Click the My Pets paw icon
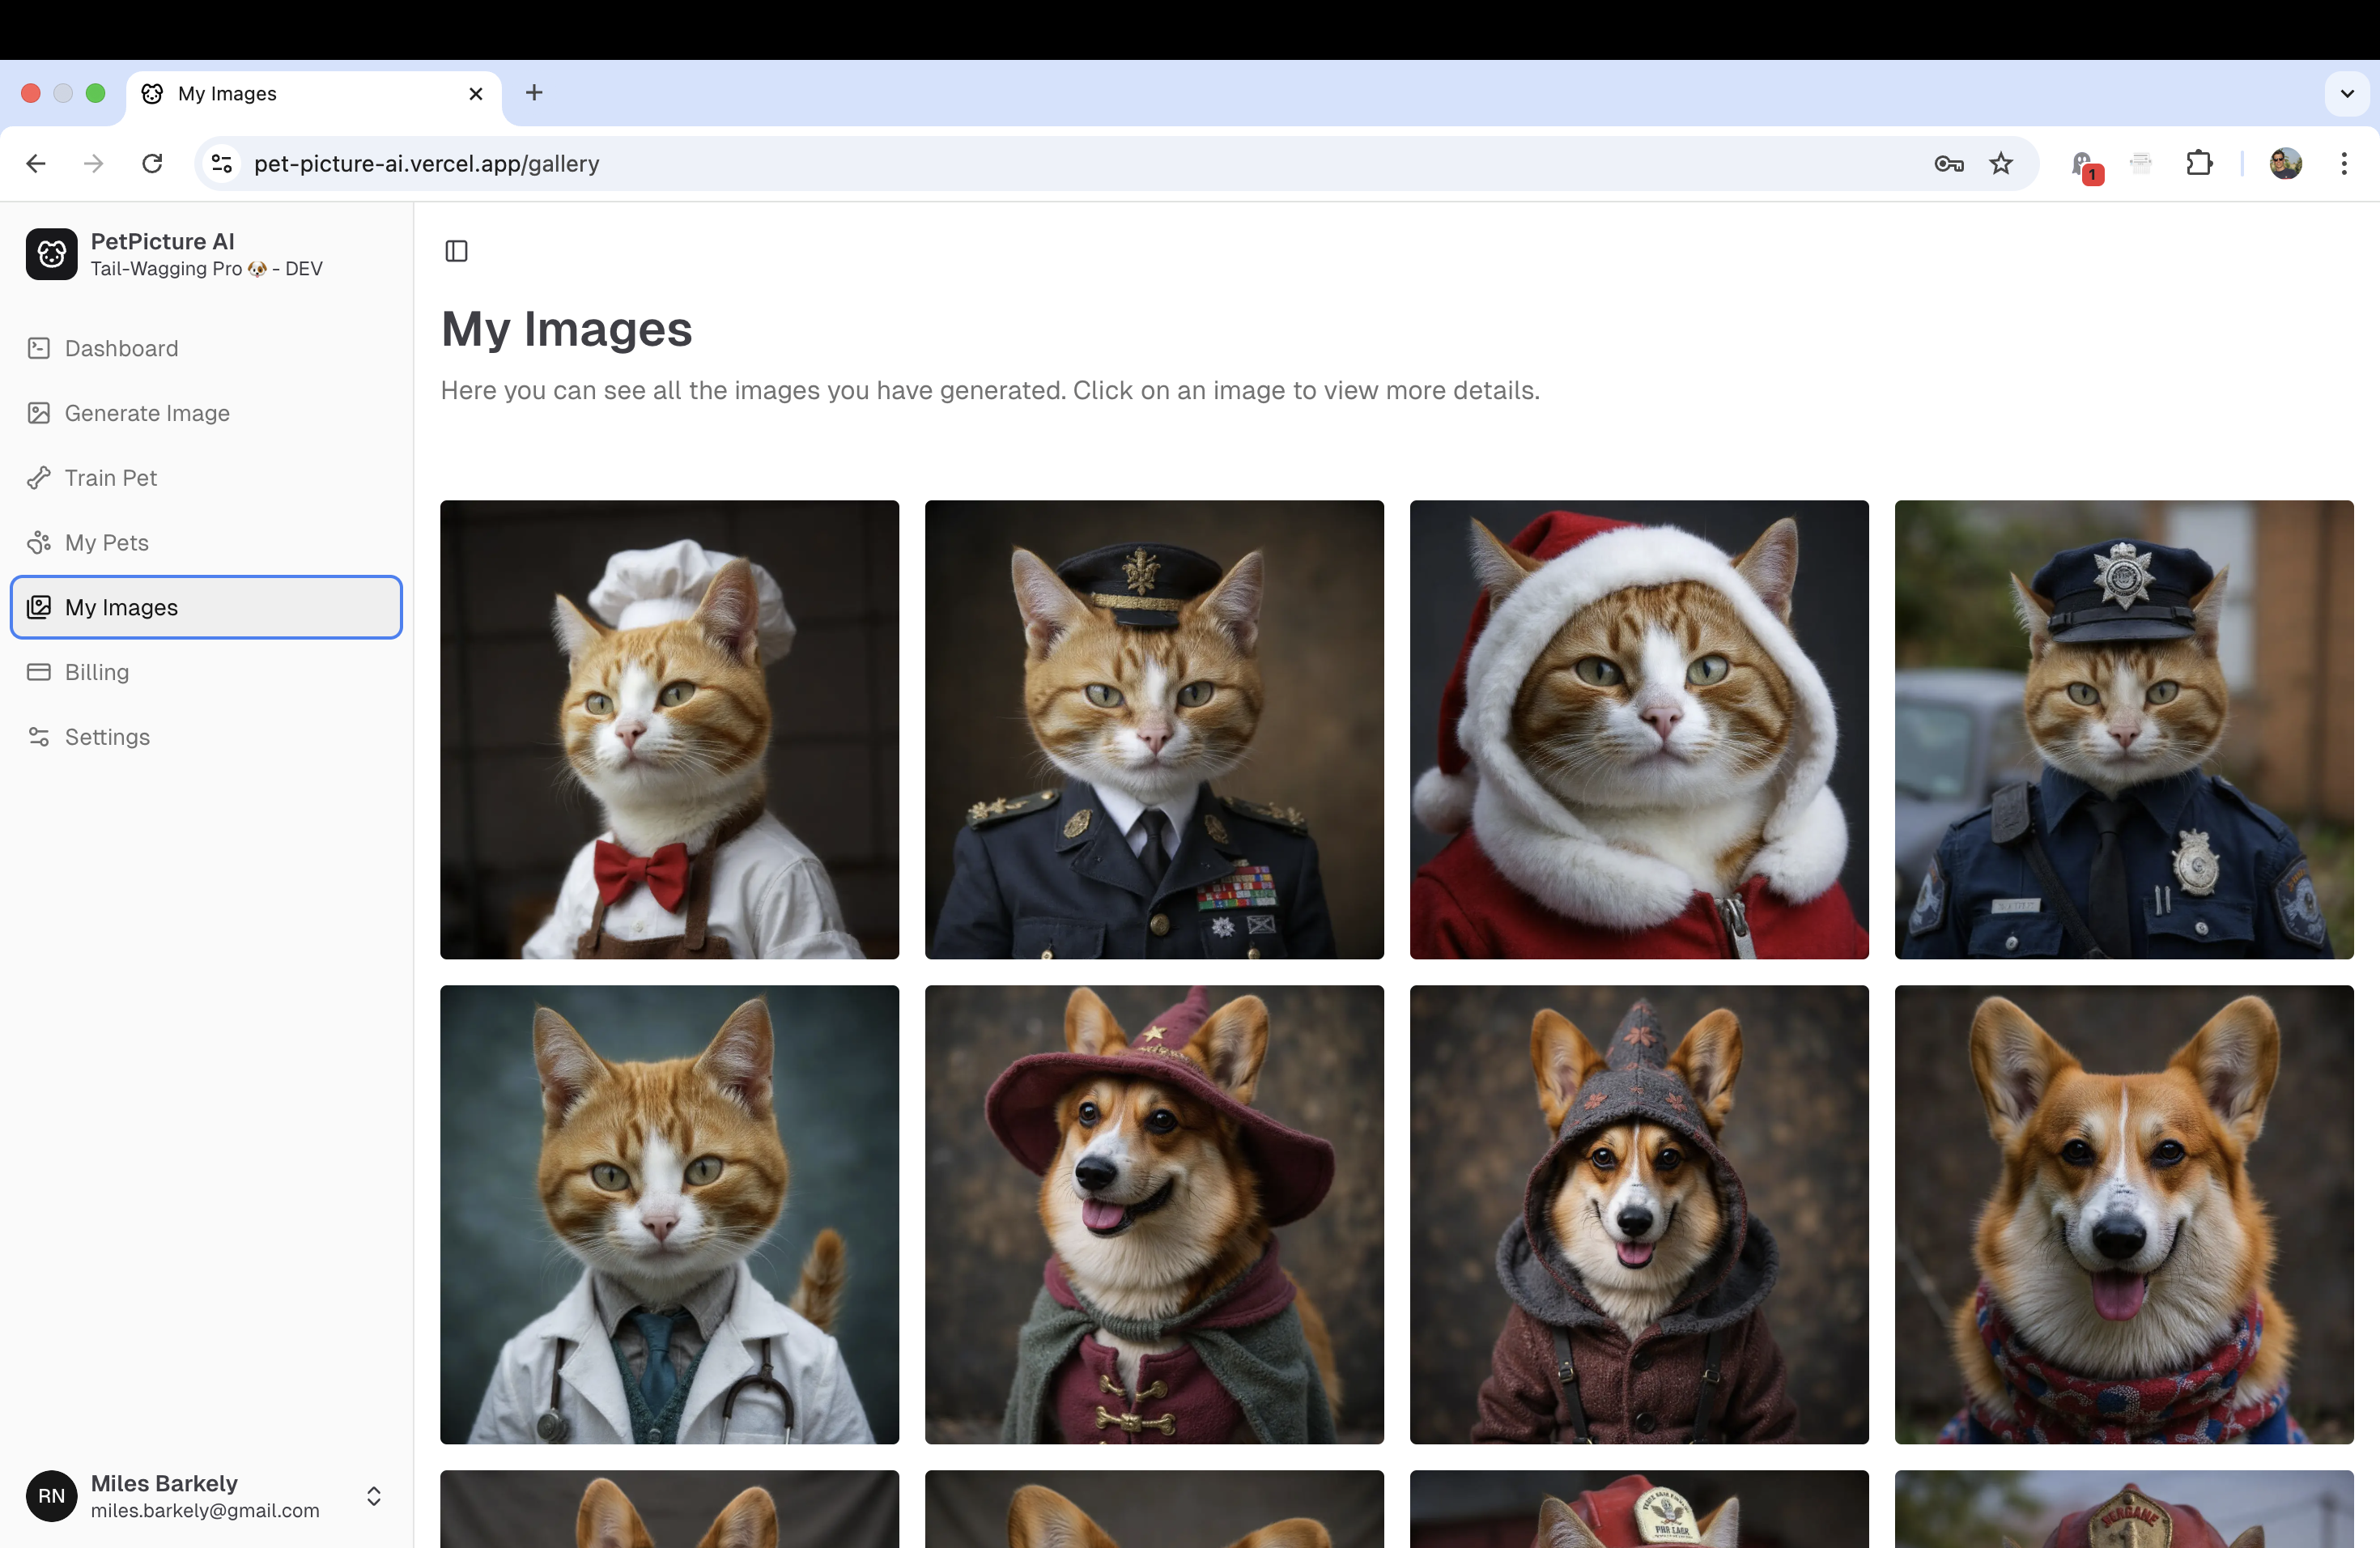This screenshot has height=1548, width=2380. (39, 543)
